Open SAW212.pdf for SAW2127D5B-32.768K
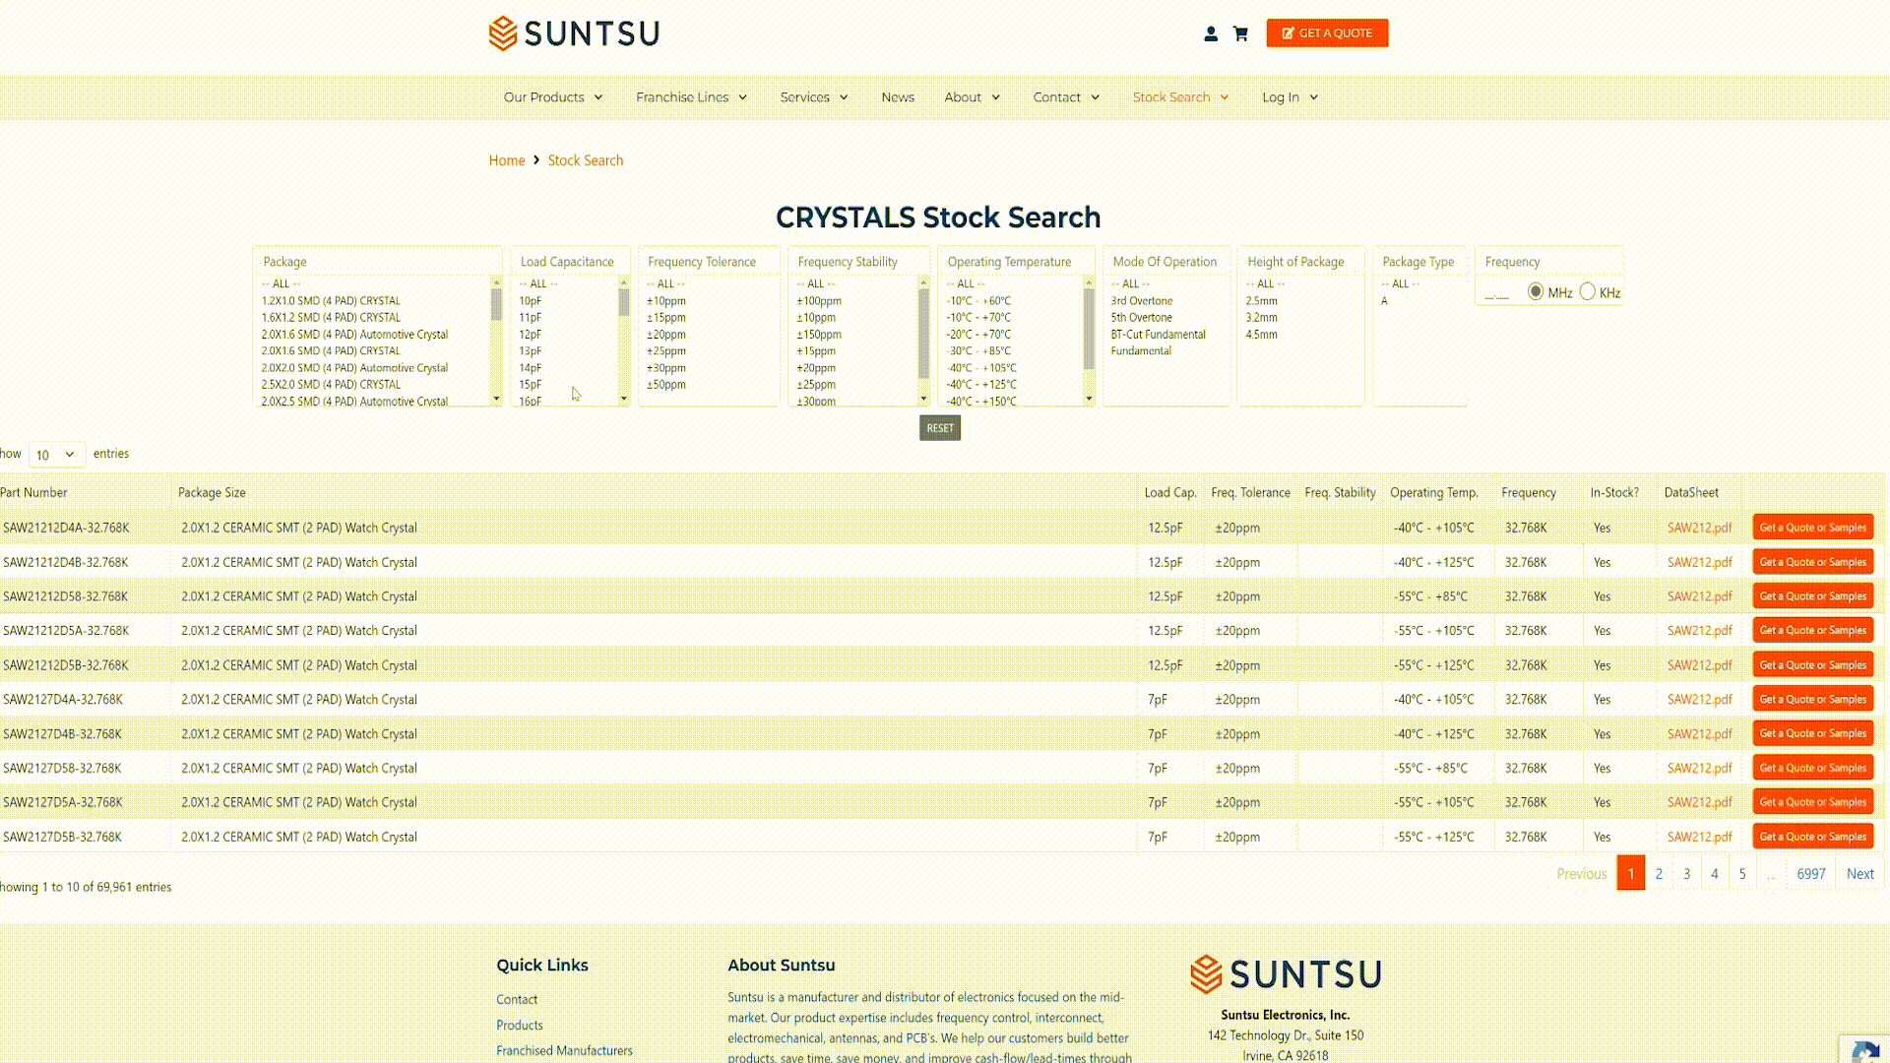 pos(1700,838)
